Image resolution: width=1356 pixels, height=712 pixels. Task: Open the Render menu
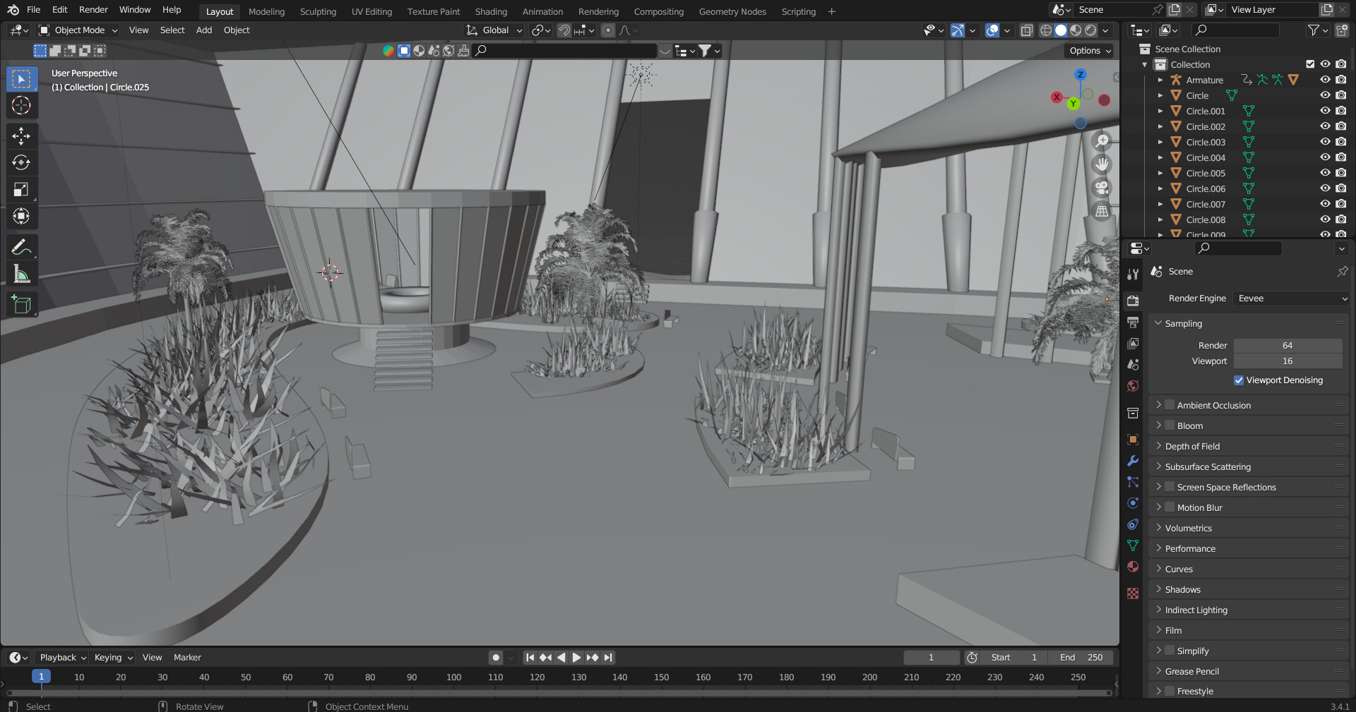click(x=93, y=10)
